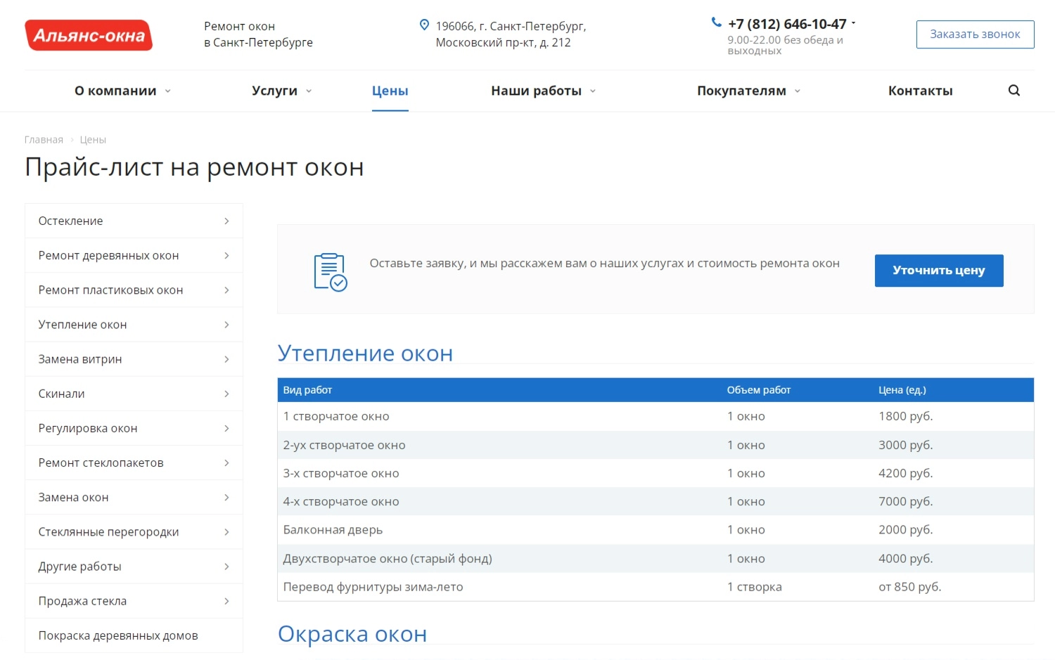Click the map pin address icon
1055x660 pixels.
(x=424, y=25)
